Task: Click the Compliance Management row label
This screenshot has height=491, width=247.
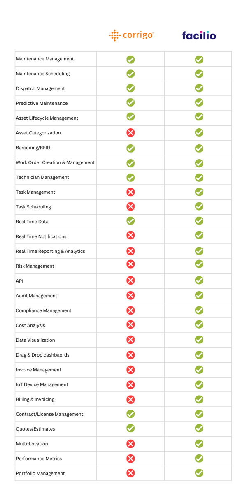Action: 44,310
